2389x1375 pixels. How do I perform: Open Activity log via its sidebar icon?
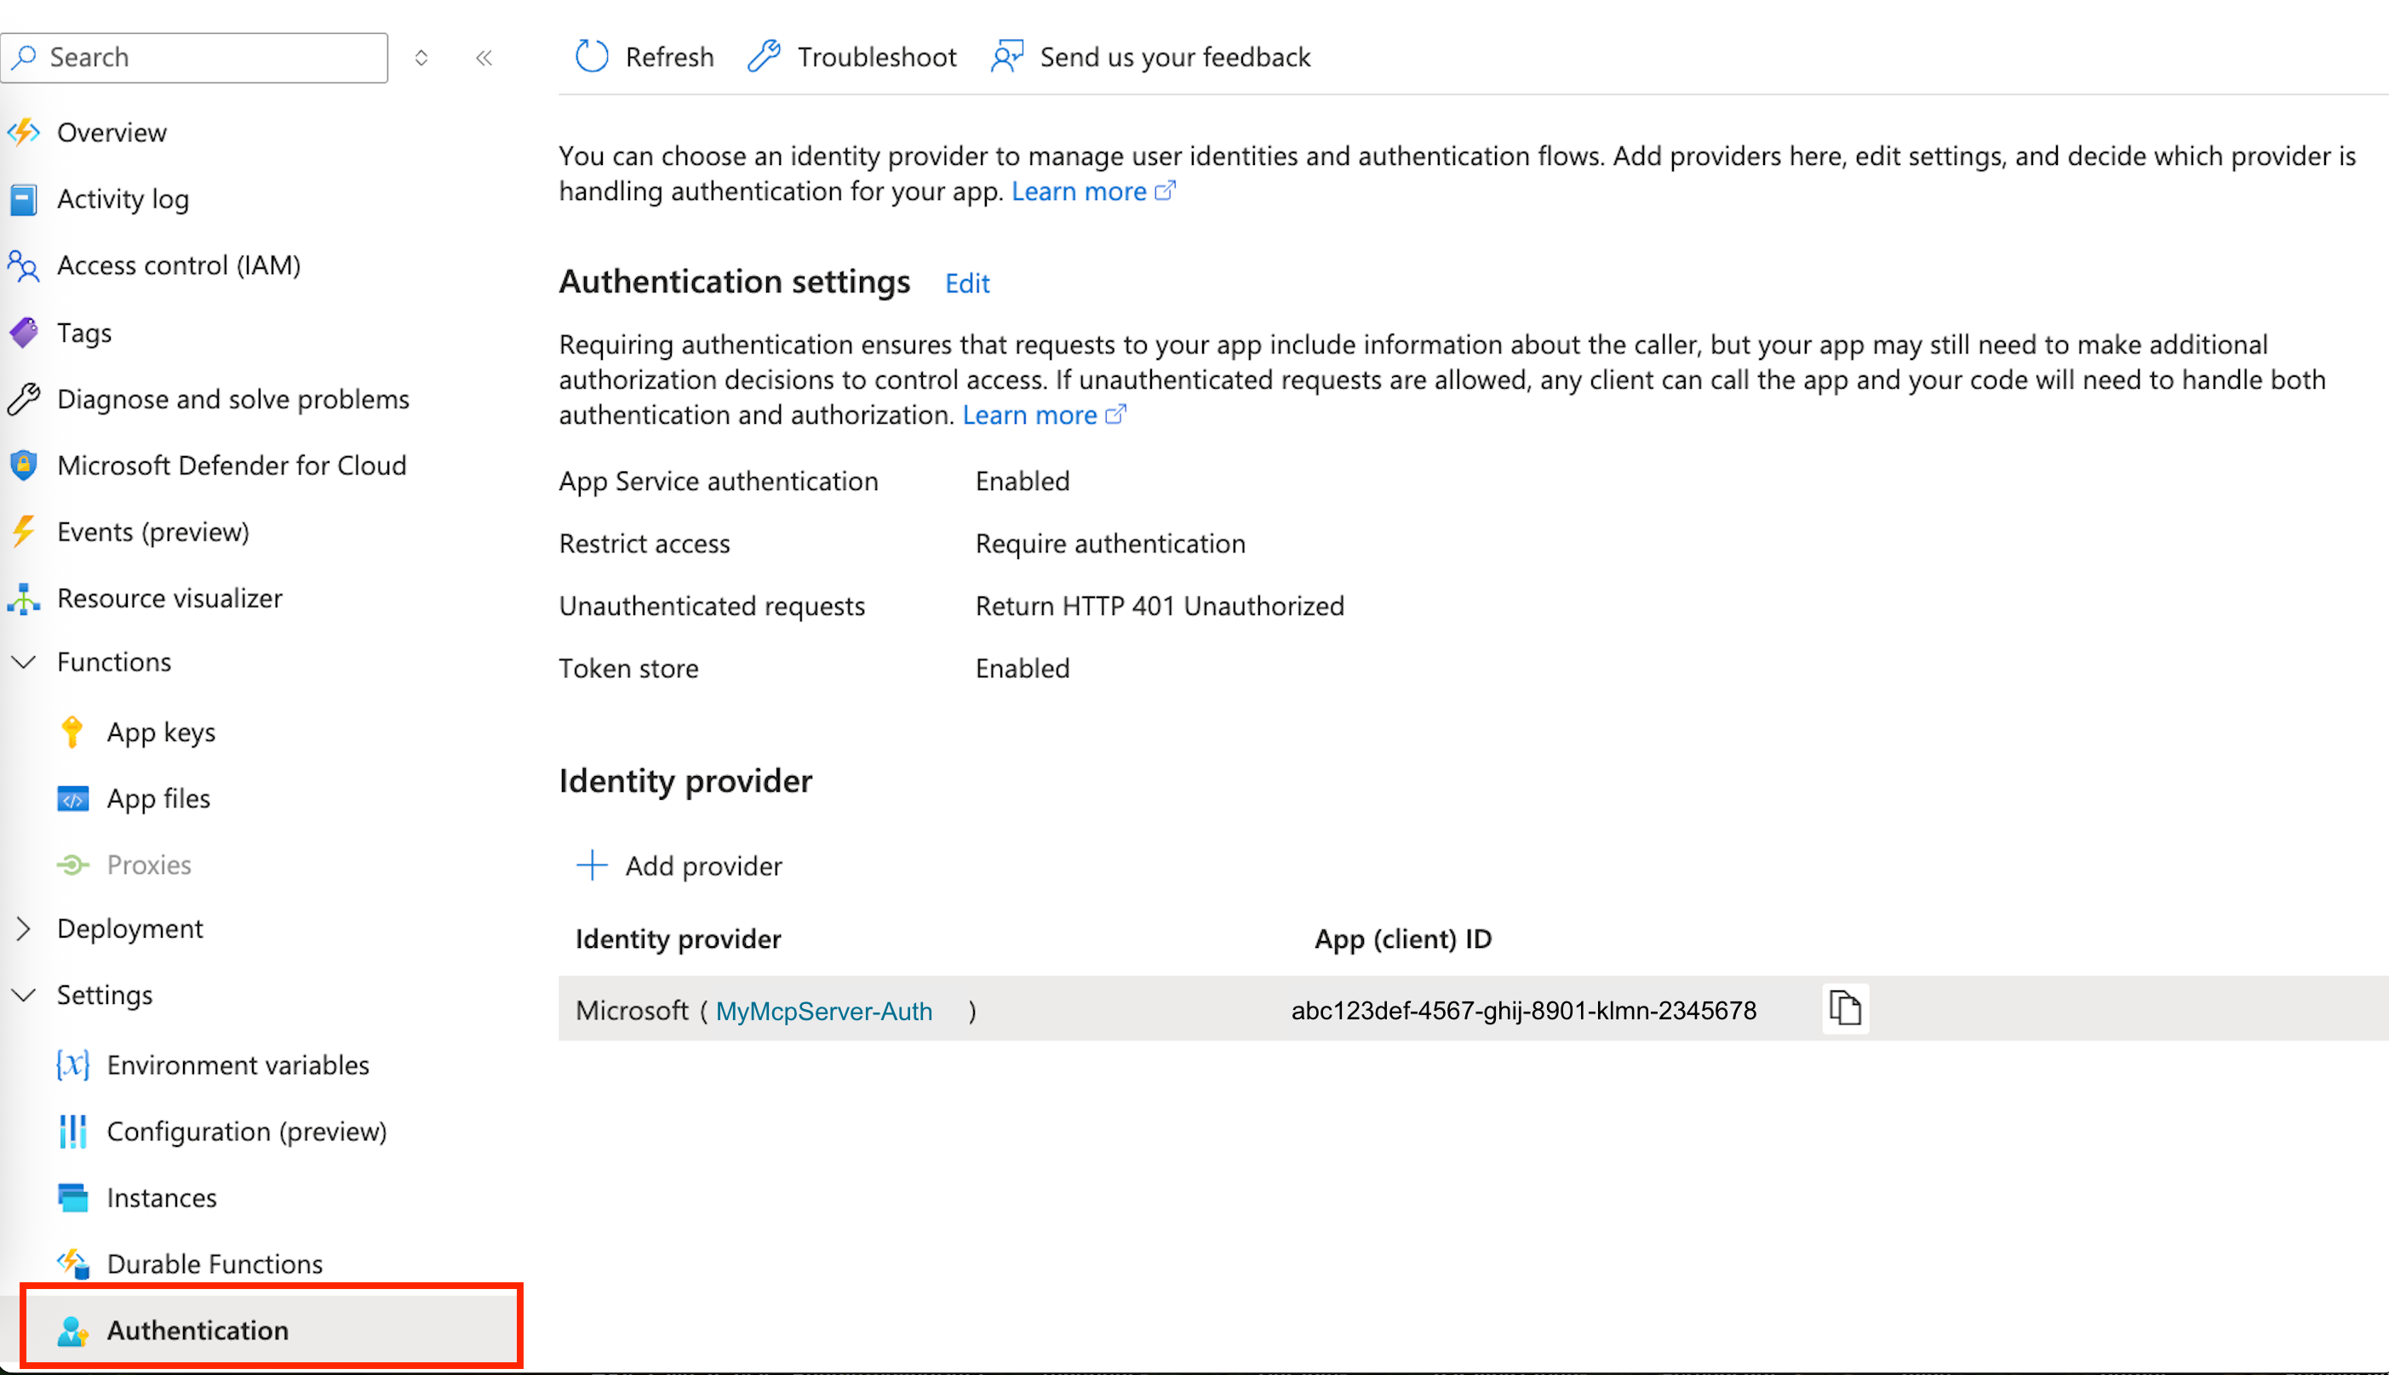coord(24,199)
